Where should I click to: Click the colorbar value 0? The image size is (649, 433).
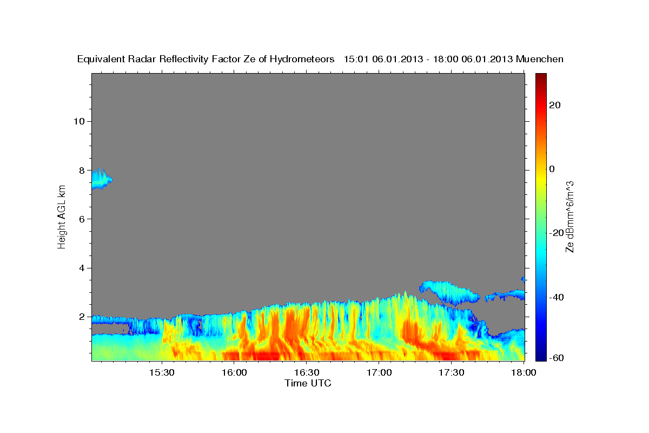552,169
